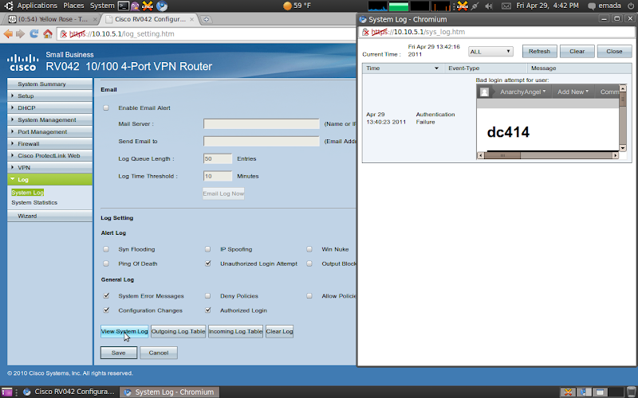Image resolution: width=638 pixels, height=398 pixels.
Task: Open the Applications menu
Action: coord(37,6)
